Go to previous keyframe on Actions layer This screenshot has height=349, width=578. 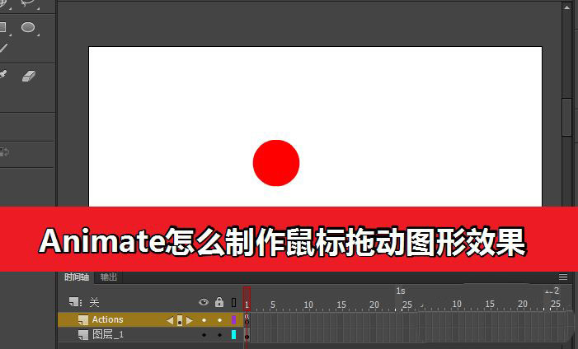(x=170, y=320)
